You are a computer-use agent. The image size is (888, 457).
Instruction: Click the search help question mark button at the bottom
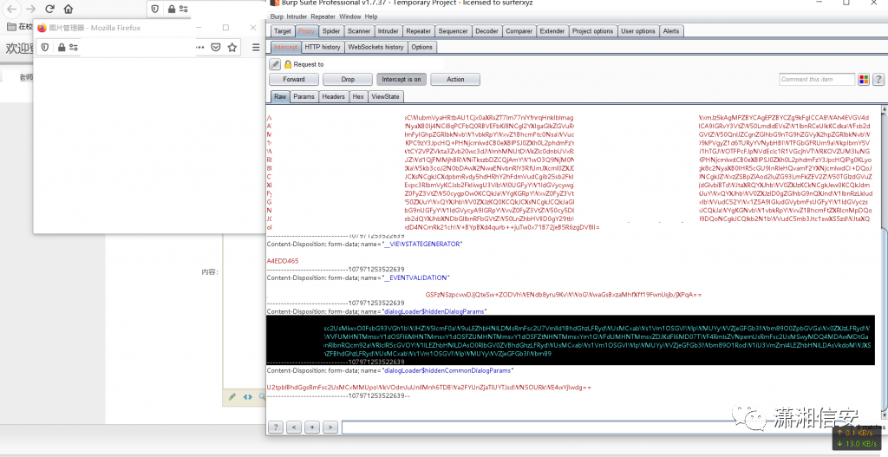(275, 427)
